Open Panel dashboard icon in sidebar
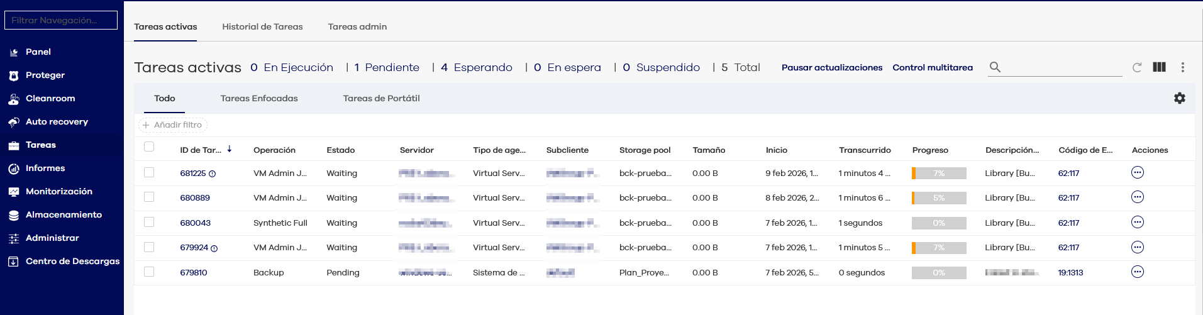The width and height of the screenshot is (1203, 315). (x=13, y=52)
